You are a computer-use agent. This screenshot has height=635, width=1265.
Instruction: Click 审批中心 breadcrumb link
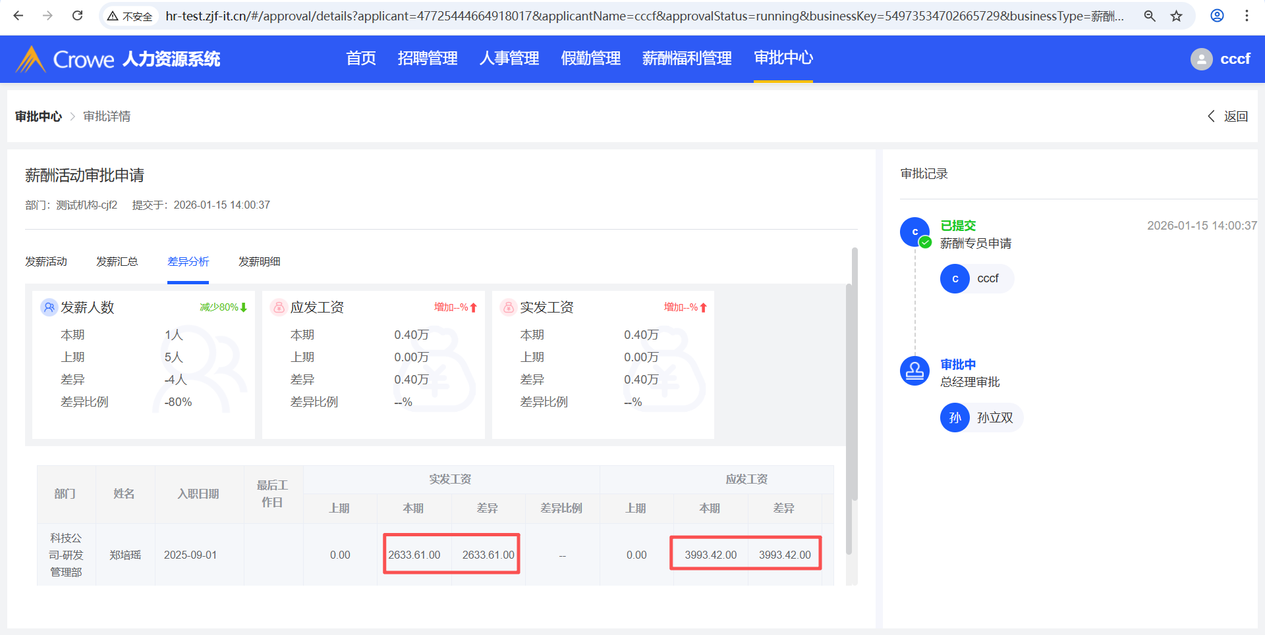pos(38,116)
